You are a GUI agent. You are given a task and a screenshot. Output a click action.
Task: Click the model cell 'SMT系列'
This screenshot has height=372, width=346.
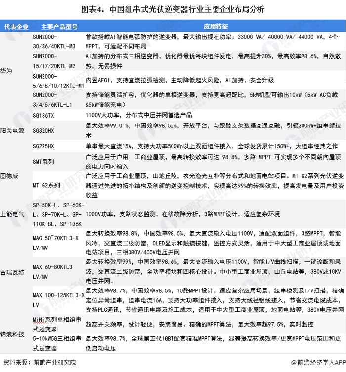(43, 162)
